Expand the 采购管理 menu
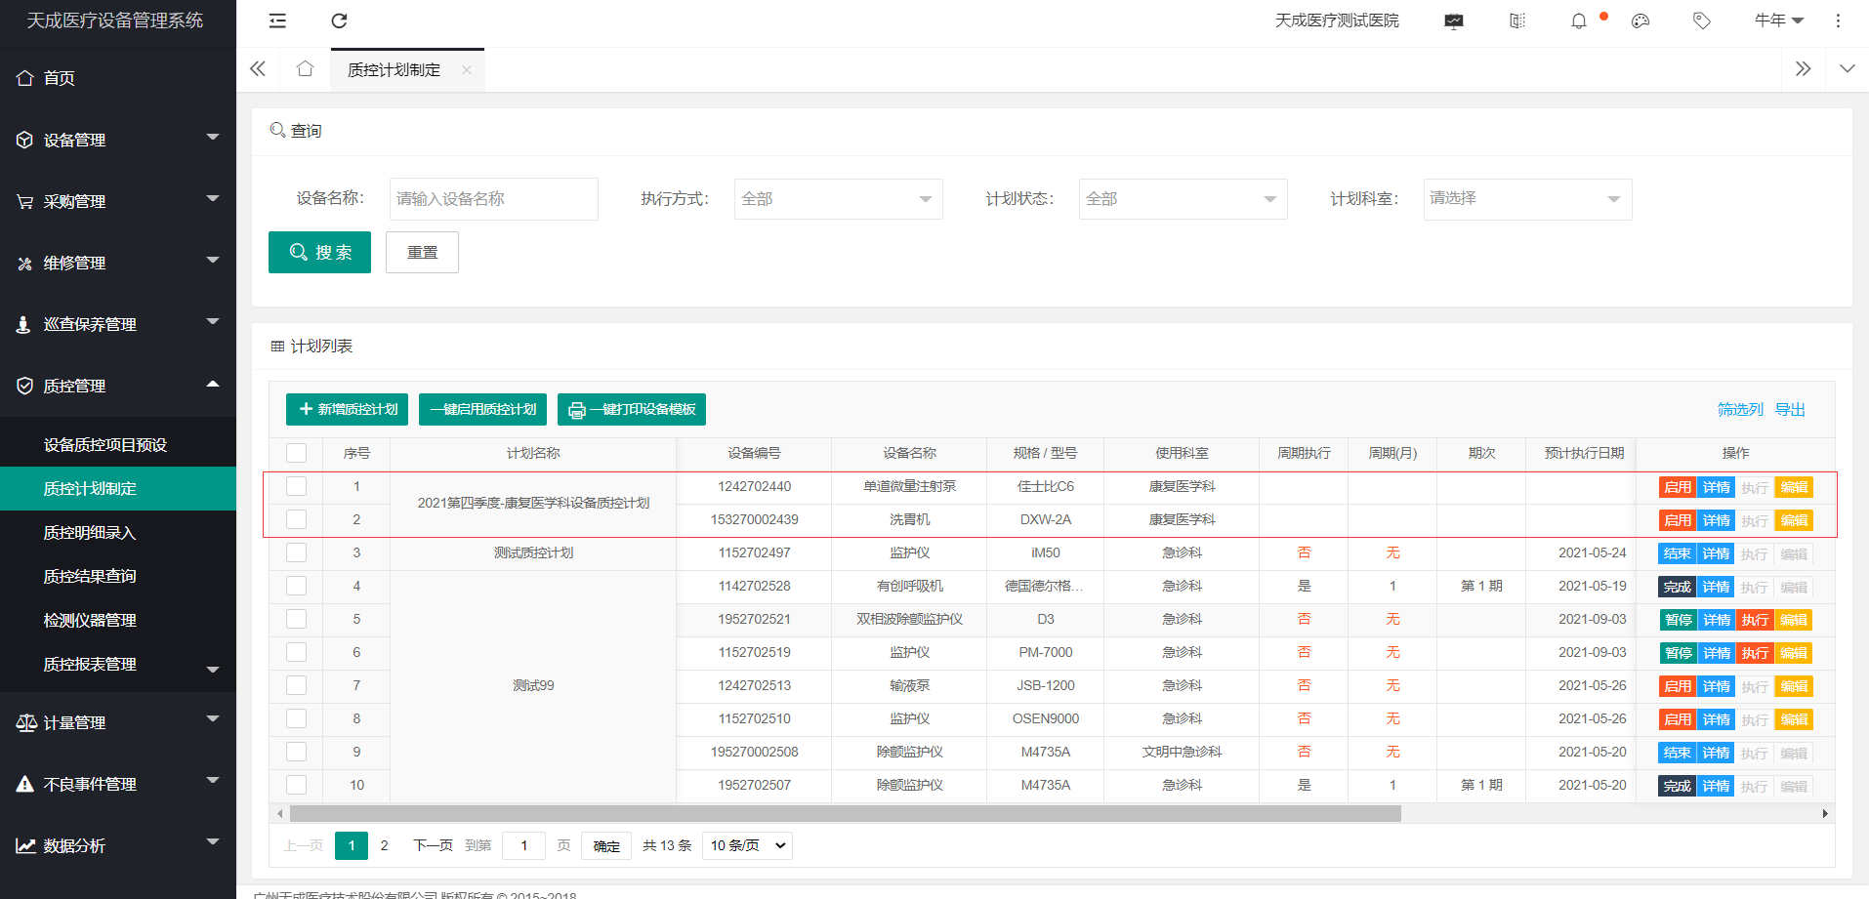This screenshot has height=899, width=1869. coord(118,201)
